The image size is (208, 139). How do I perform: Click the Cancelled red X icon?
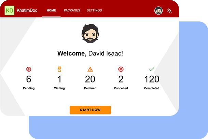click(121, 69)
